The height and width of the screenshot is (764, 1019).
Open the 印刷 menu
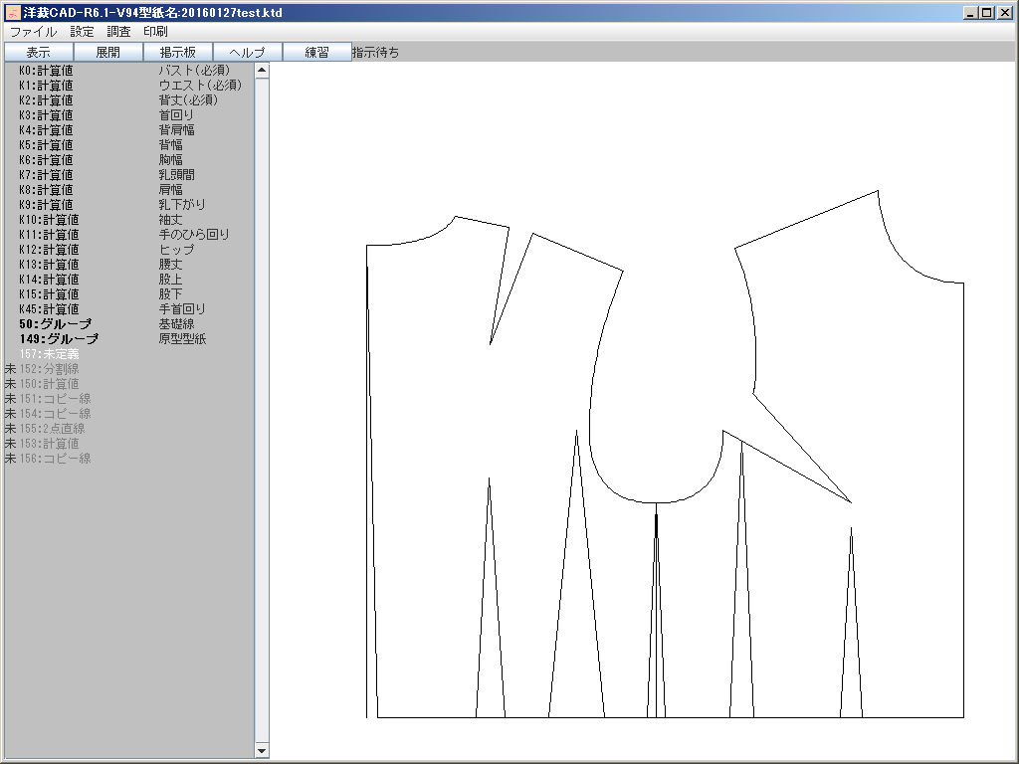[156, 31]
